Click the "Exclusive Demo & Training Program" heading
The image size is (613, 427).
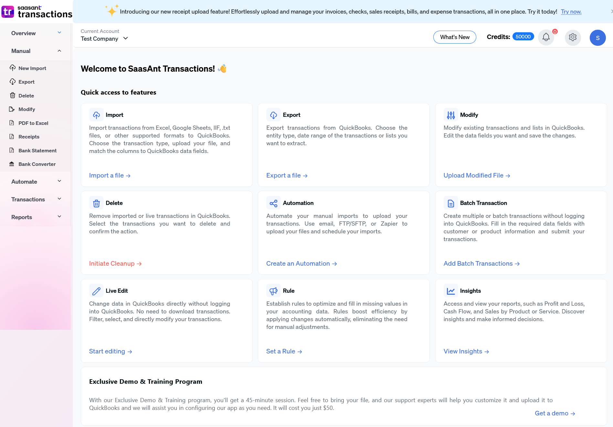[x=146, y=381]
